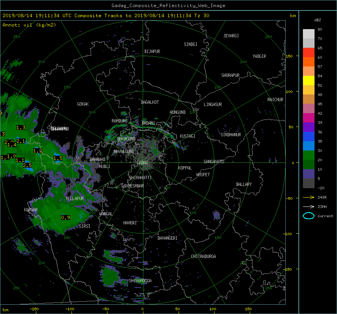Viewport: 337px width, 314px height.
Task: Click the YELLAPUR city label
Action: click(75, 199)
